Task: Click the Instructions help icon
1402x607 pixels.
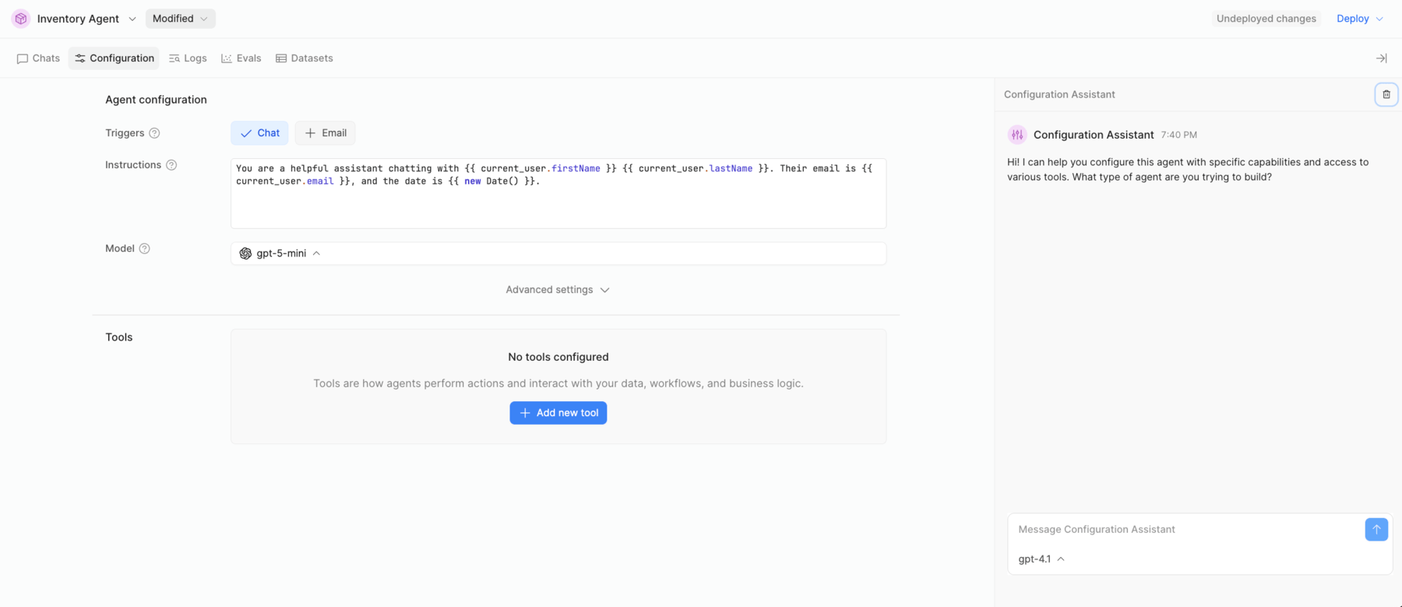Action: click(171, 165)
